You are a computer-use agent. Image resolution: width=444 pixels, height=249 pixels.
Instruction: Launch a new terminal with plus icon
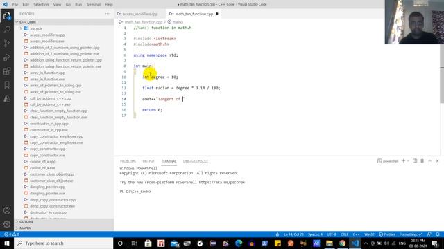tap(403, 161)
